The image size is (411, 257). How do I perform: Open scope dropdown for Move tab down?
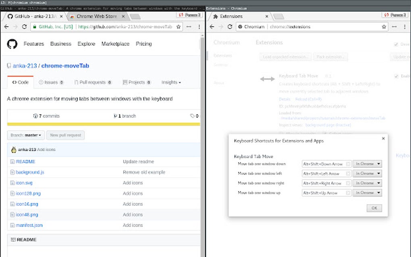(367, 164)
